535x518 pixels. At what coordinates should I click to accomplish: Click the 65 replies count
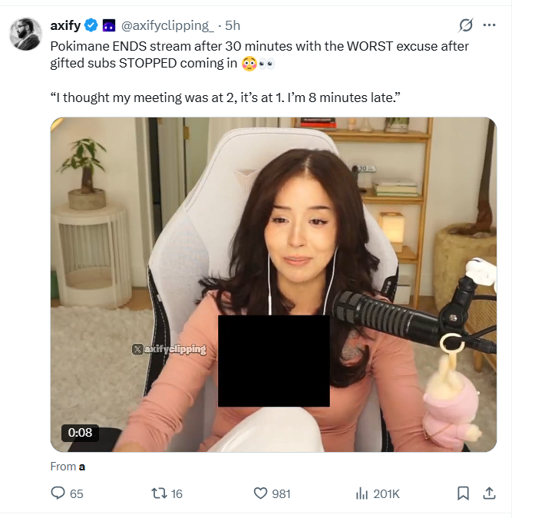pyautogui.click(x=77, y=493)
